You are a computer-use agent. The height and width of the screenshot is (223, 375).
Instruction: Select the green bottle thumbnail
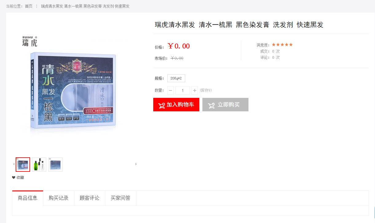tap(39, 164)
